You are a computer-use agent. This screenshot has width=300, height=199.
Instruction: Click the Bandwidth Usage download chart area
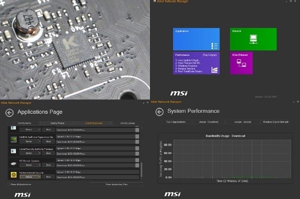(x=232, y=159)
